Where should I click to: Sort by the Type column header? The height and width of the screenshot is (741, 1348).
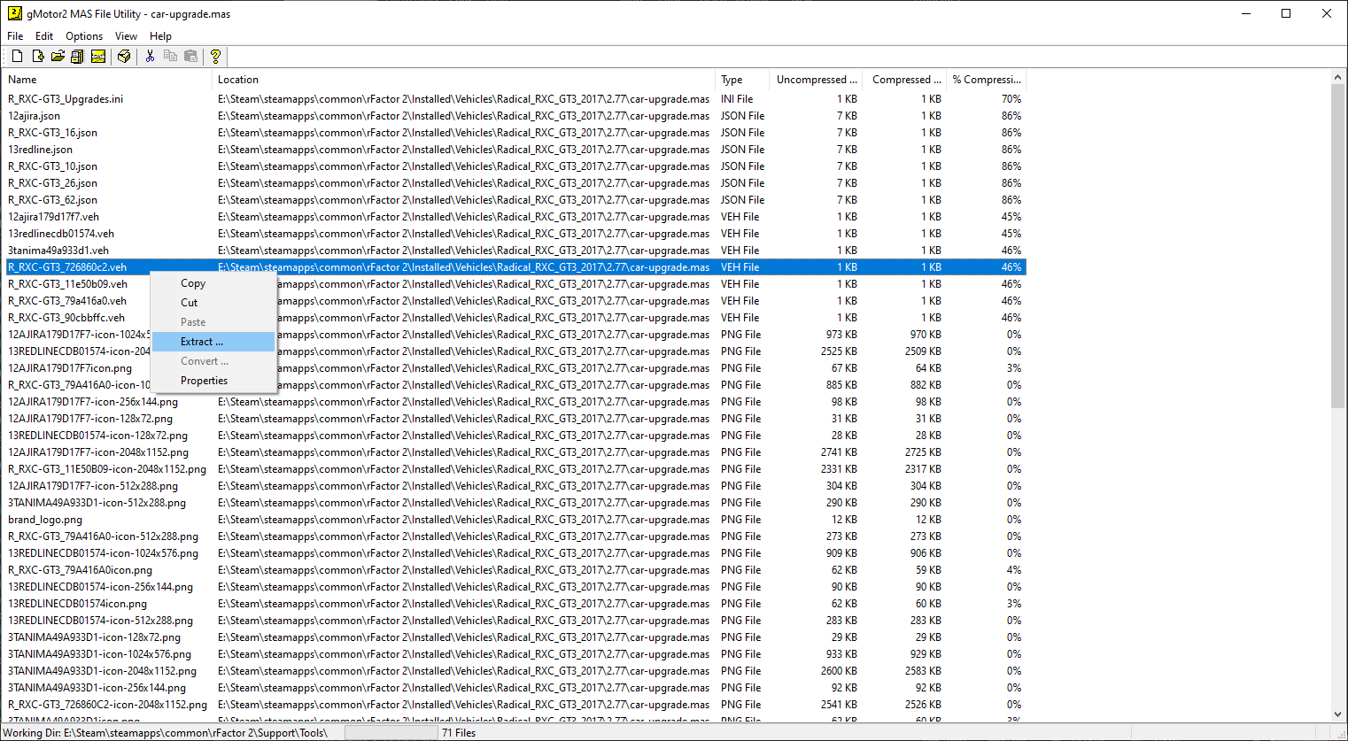pos(740,80)
